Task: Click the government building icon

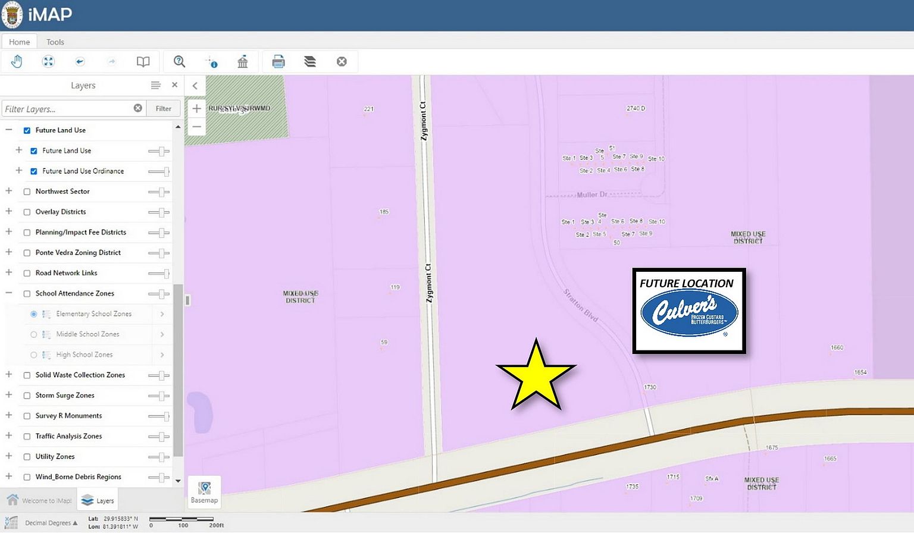Action: click(243, 61)
